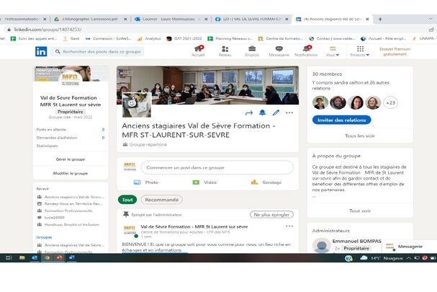Expand the Vous profile dropdown
This screenshot has height=292, width=437.
click(x=333, y=51)
